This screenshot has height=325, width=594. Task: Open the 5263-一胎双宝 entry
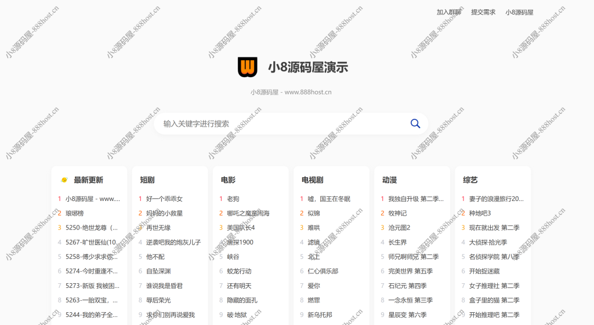pos(92,300)
